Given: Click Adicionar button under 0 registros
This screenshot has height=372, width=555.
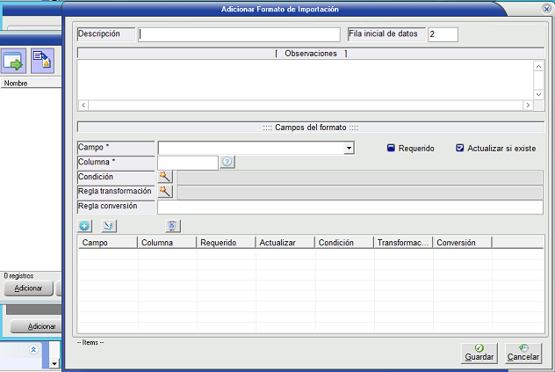Looking at the screenshot, I should 28,288.
